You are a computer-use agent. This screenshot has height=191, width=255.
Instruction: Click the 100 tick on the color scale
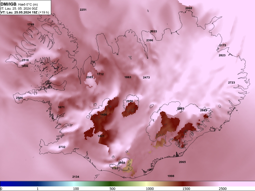pos(76,189)
